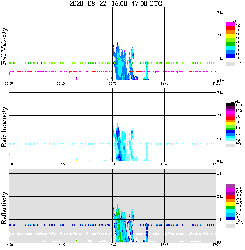Click the "m/s" unit label above the velocity legend
The height and width of the screenshot is (250, 245).
pyautogui.click(x=233, y=21)
